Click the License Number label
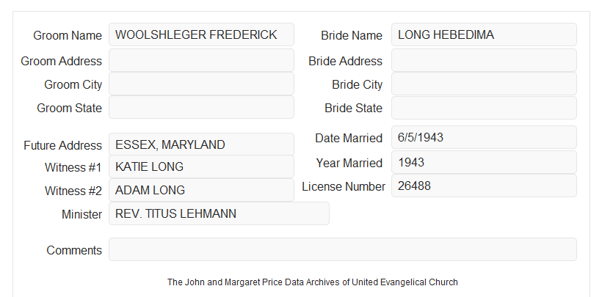Viewport: 591px width, 297px height. click(x=344, y=187)
